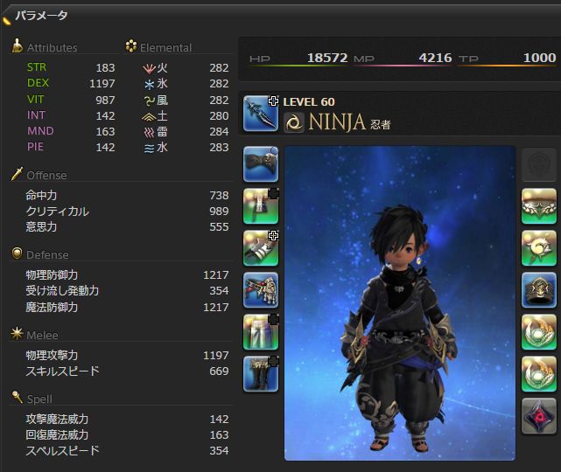Click the 攻撃魔法威力 stat row

[127, 419]
